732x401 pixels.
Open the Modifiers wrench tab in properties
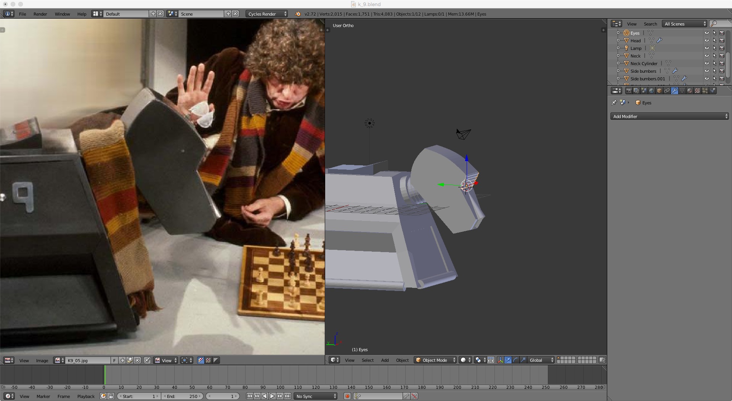(674, 91)
